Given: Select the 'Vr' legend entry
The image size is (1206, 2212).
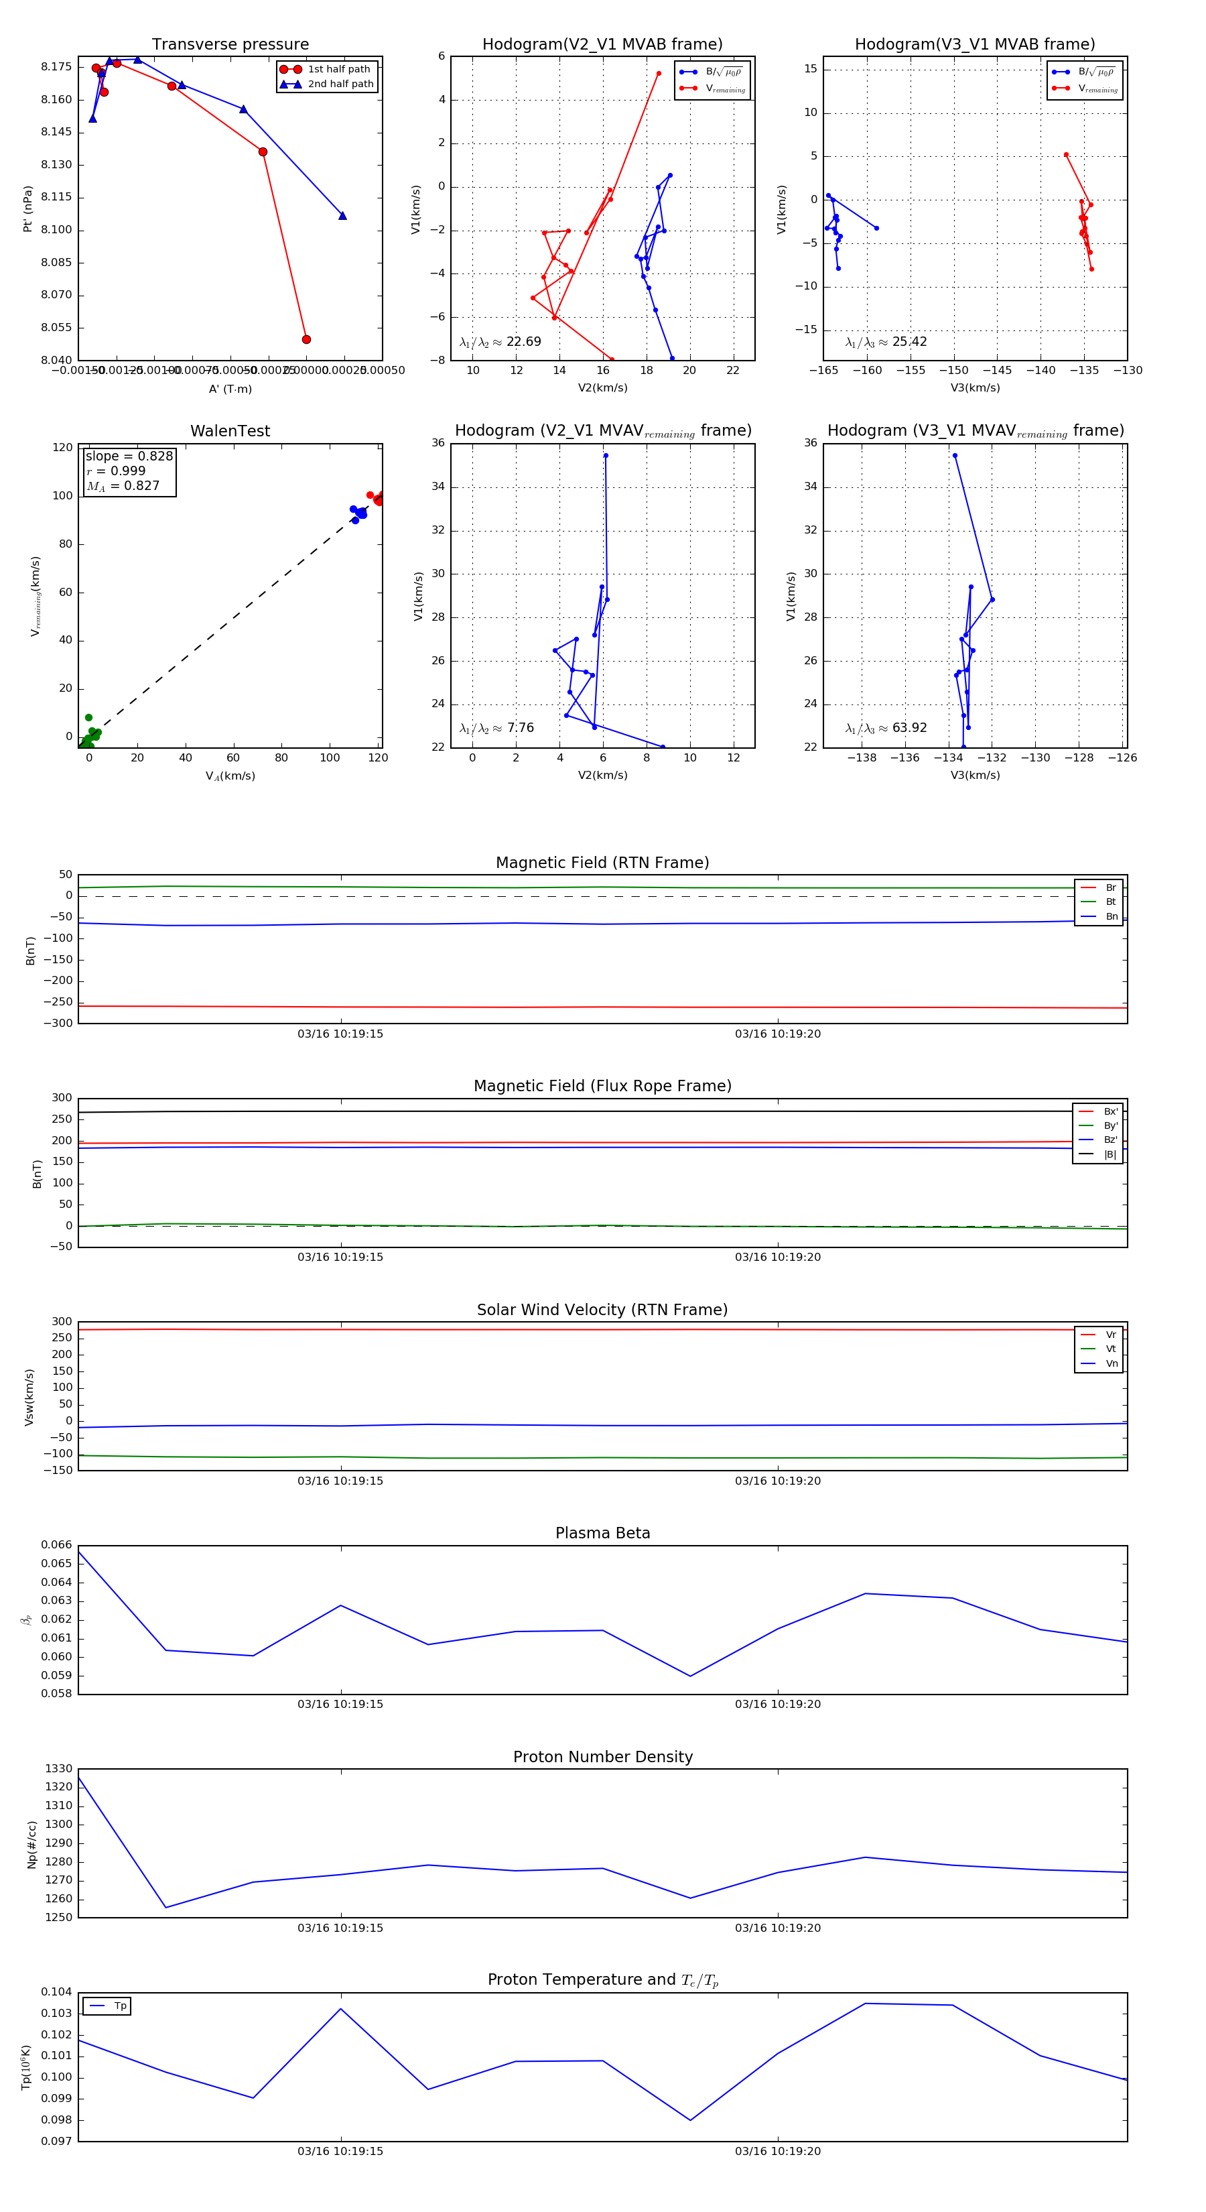Looking at the screenshot, I should pos(1099,1335).
